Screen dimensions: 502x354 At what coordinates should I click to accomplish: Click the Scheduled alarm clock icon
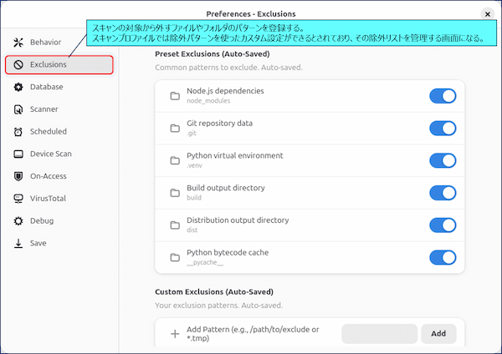18,132
